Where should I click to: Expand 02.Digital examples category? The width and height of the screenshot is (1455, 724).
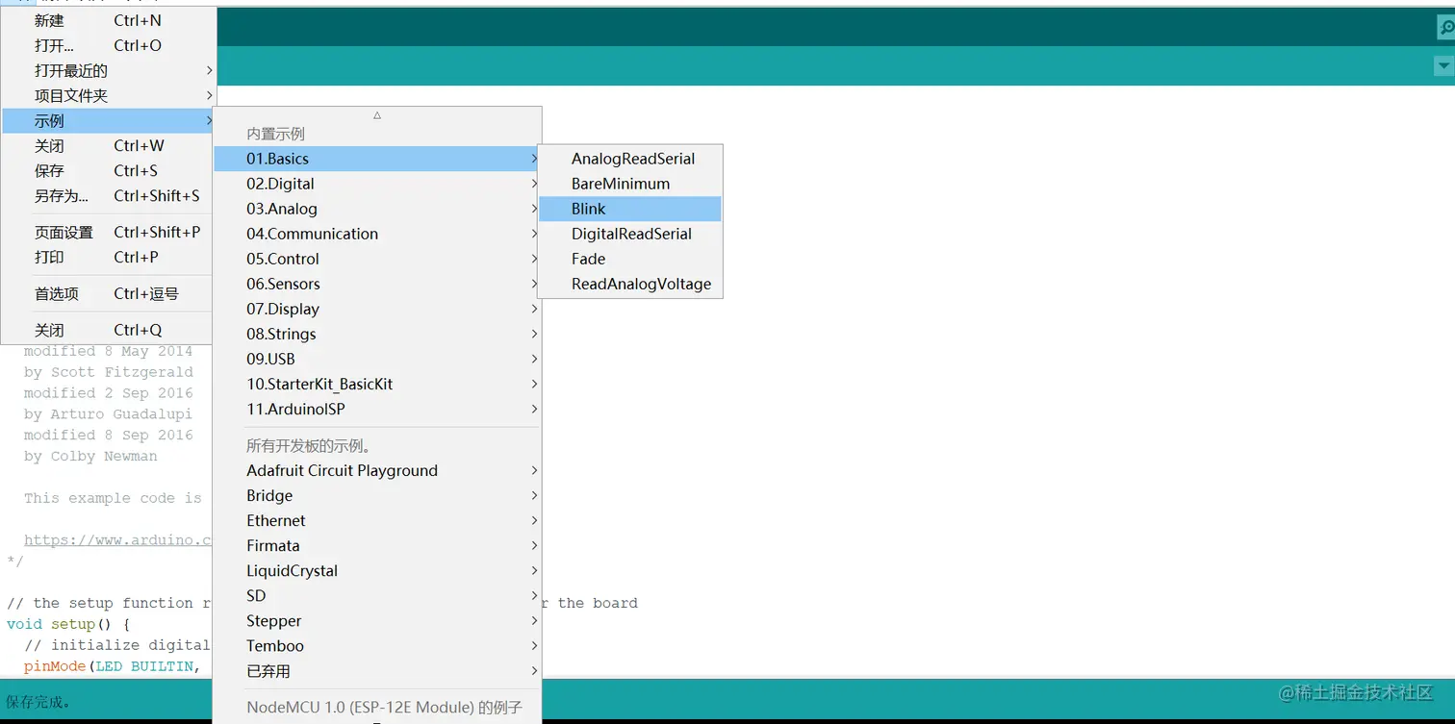[x=377, y=184]
